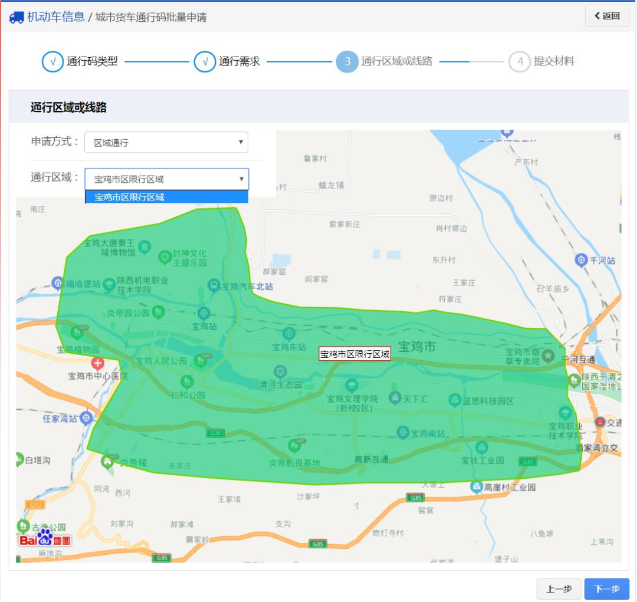Click the 宝鸡市区限行区域 map label
Image resolution: width=637 pixels, height=602 pixels.
354,354
